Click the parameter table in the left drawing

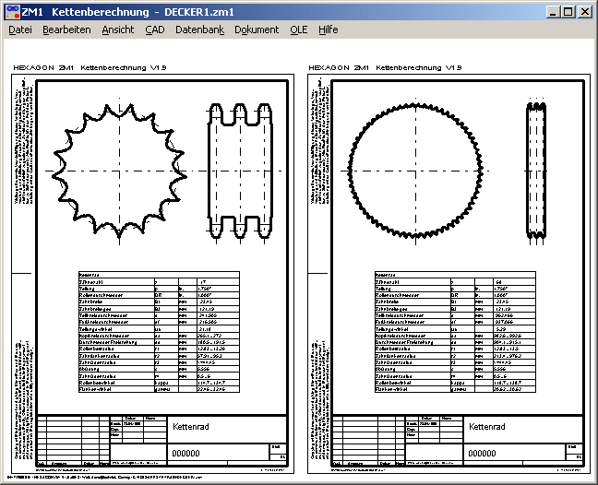(x=159, y=334)
